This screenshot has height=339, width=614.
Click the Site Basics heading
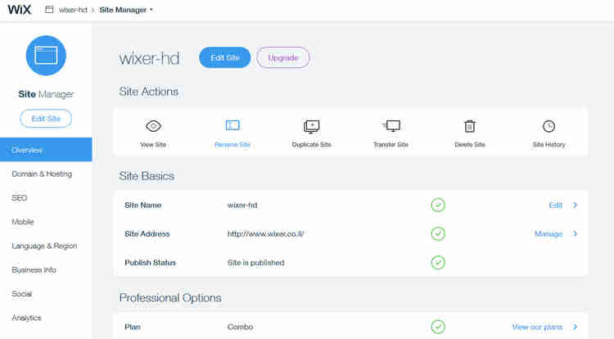pos(147,176)
